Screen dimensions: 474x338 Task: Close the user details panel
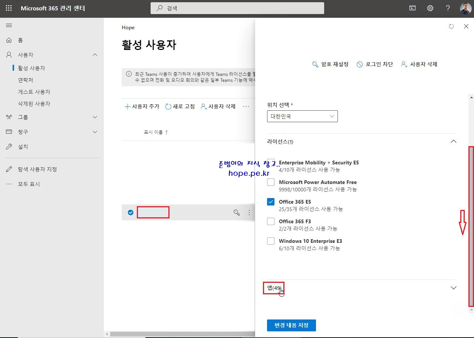466,26
